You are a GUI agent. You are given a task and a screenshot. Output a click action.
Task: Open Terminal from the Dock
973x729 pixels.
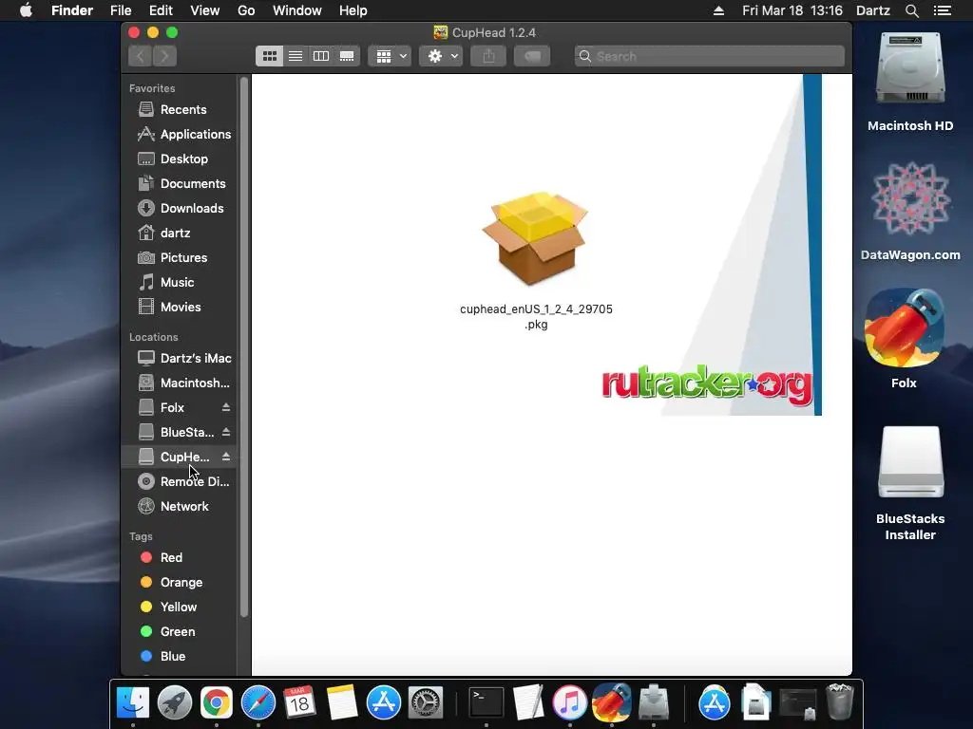486,703
